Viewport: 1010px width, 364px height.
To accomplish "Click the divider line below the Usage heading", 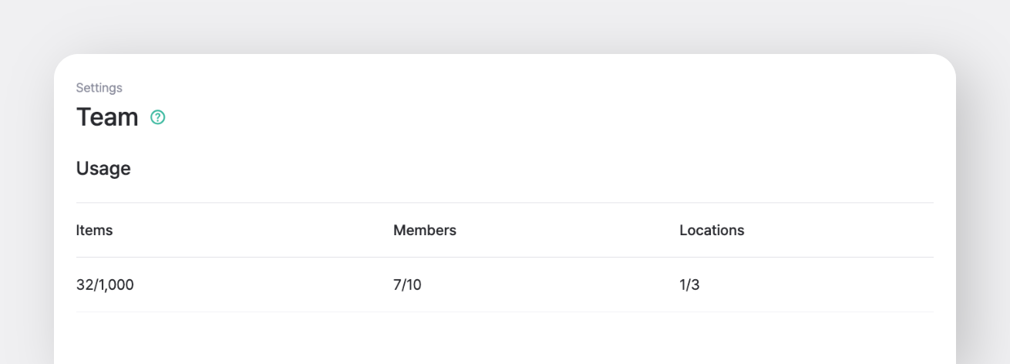I will 504,203.
